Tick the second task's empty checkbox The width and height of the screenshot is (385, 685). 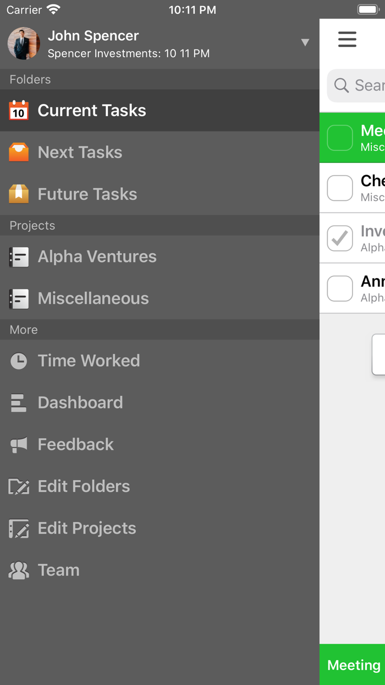(340, 188)
